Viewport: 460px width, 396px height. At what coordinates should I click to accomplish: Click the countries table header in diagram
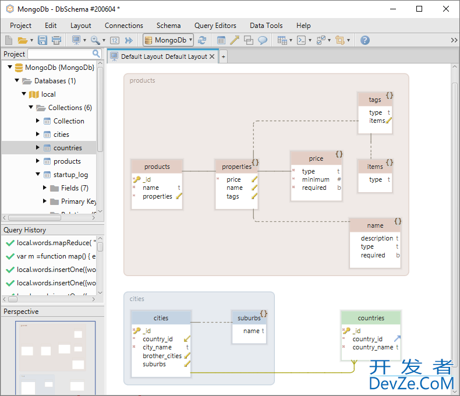pos(371,318)
